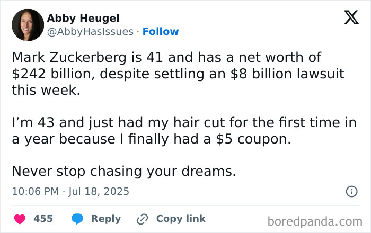Click the Jul 18, 2025 date
This screenshot has height=233, width=371.
(99, 191)
